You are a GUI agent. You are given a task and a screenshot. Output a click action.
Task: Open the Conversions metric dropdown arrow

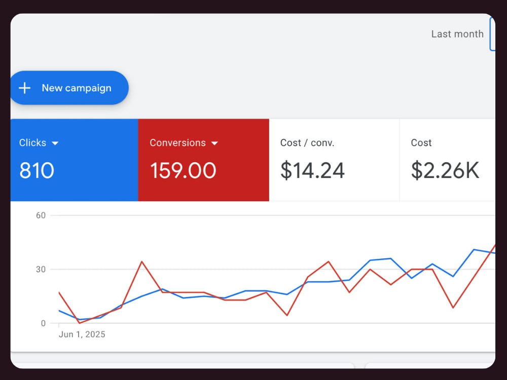(214, 143)
